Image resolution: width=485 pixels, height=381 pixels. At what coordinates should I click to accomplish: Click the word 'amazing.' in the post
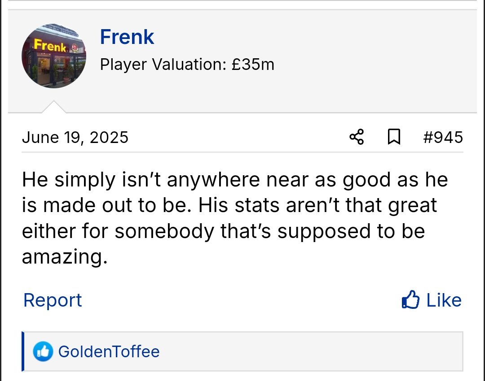[x=65, y=257]
